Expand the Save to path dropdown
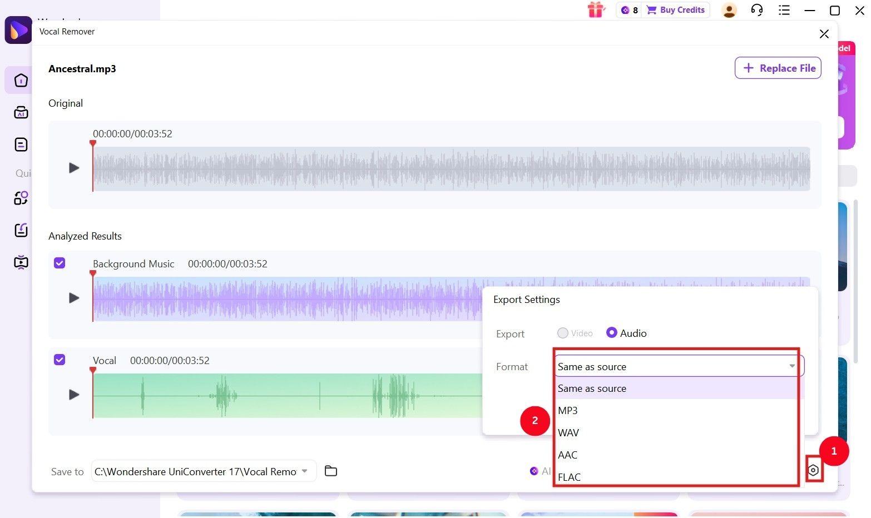This screenshot has width=871, height=518. (305, 471)
